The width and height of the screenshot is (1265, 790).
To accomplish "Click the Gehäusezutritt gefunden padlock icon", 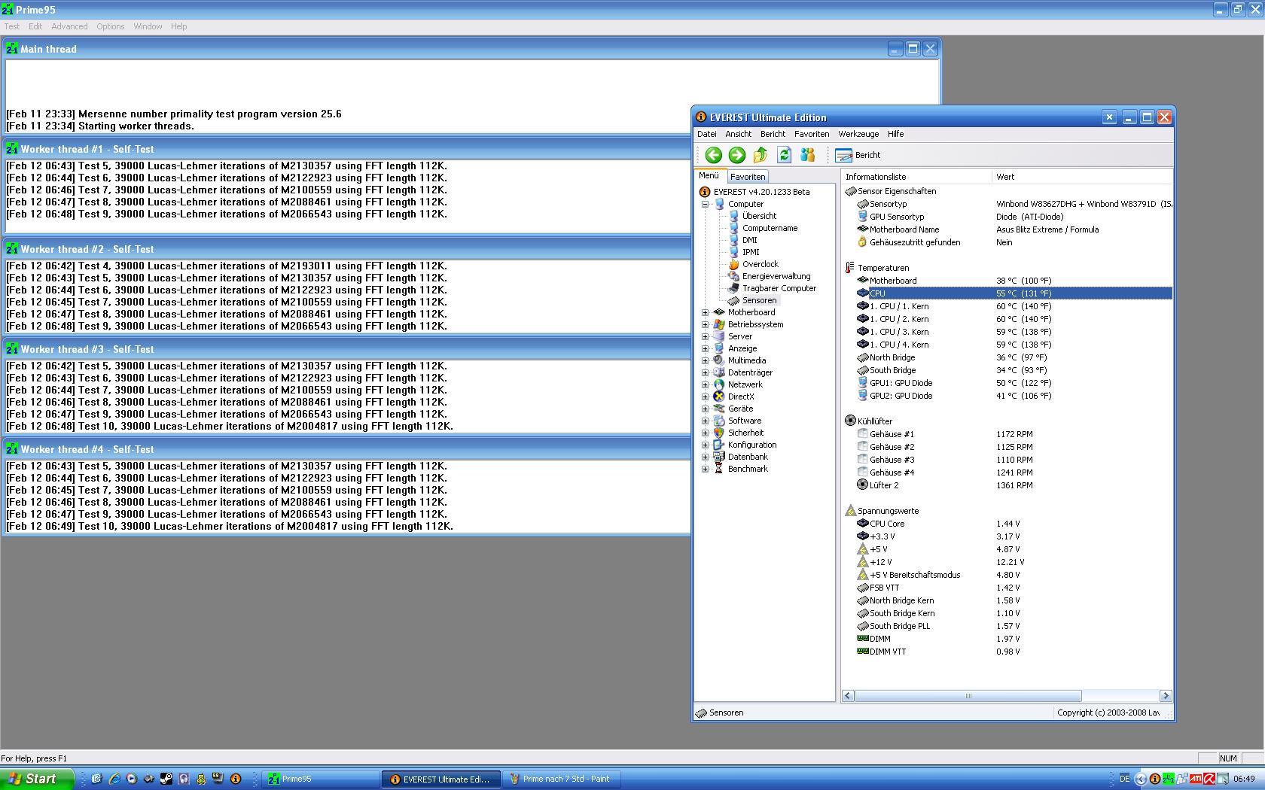I will click(862, 242).
